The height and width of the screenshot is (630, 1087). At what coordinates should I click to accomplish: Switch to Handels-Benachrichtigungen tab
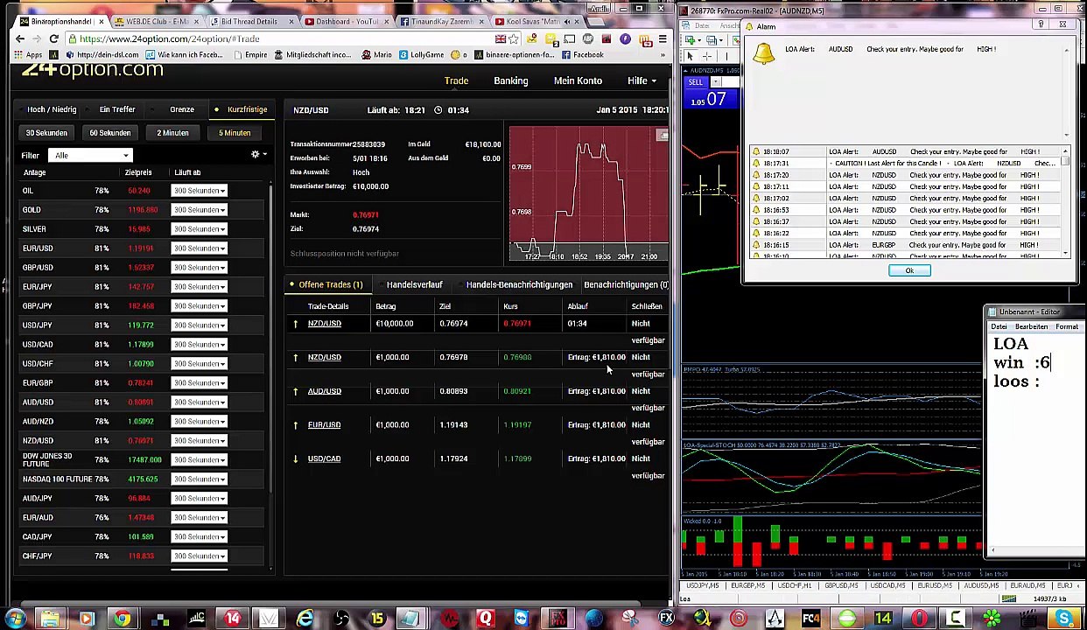point(519,284)
